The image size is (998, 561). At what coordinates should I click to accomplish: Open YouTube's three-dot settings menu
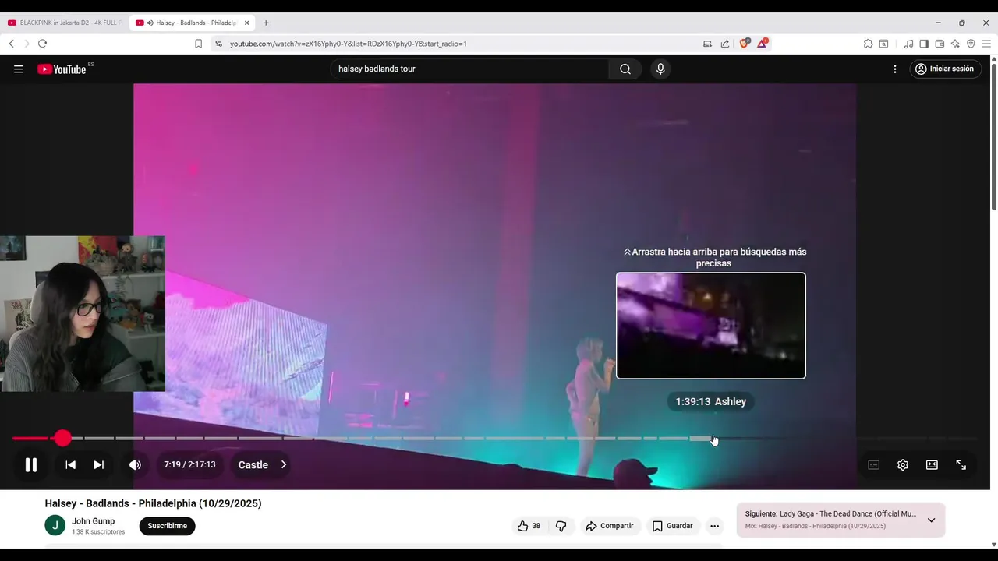coord(895,69)
